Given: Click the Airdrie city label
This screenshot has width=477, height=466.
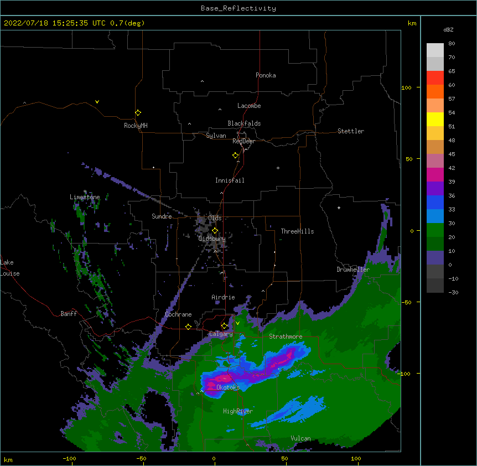Looking at the screenshot, I should point(223,297).
